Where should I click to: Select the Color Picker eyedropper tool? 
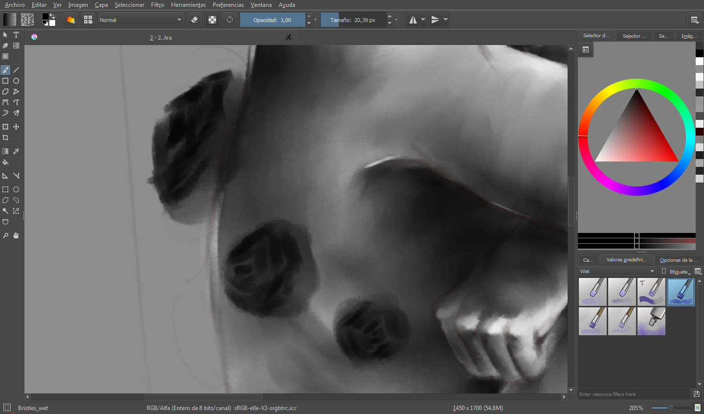click(16, 151)
